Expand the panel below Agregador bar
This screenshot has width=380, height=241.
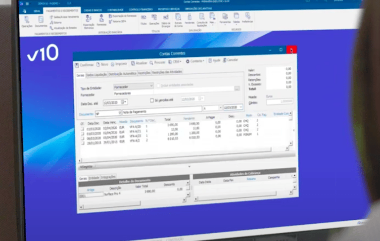[x=190, y=167]
